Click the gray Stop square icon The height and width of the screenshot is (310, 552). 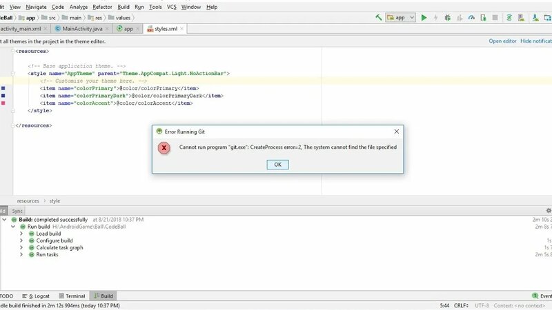pos(495,17)
